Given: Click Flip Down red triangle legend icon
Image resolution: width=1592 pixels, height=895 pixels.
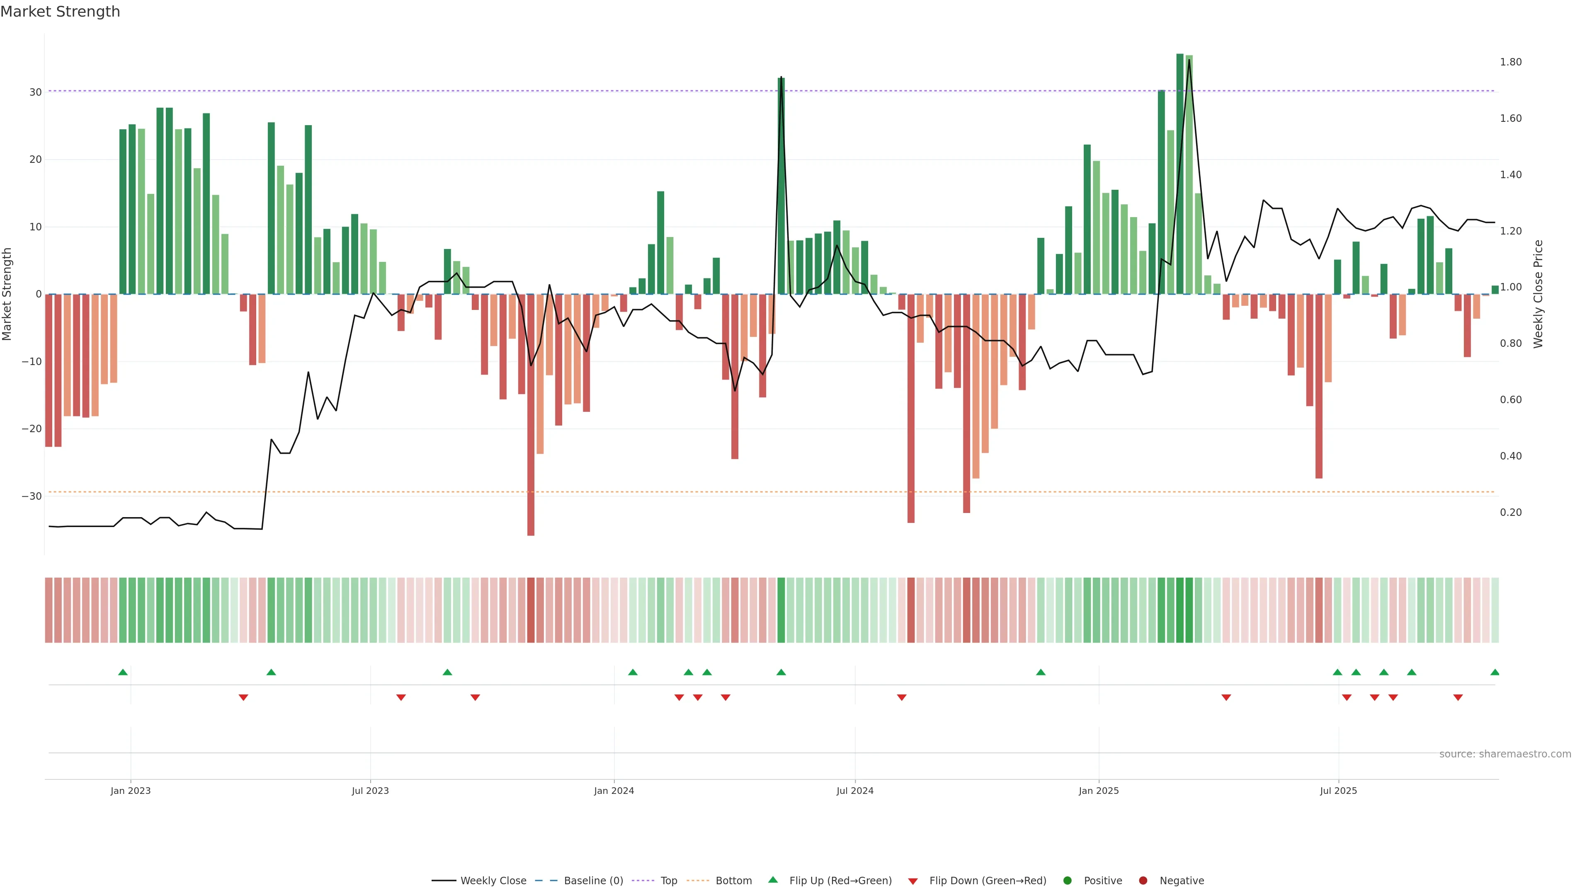Looking at the screenshot, I should coord(913,881).
